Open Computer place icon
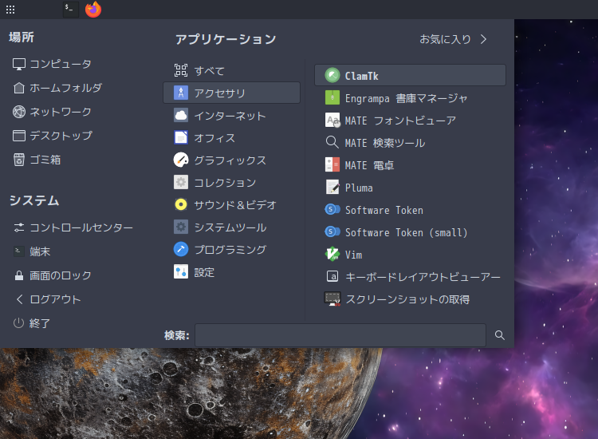Image resolution: width=598 pixels, height=439 pixels. tap(19, 64)
